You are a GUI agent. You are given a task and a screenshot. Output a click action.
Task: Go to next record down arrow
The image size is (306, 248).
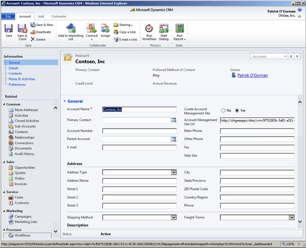[x=297, y=57]
